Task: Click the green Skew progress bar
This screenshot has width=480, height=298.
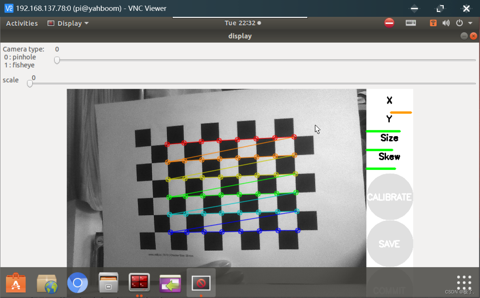Action: tap(381, 168)
